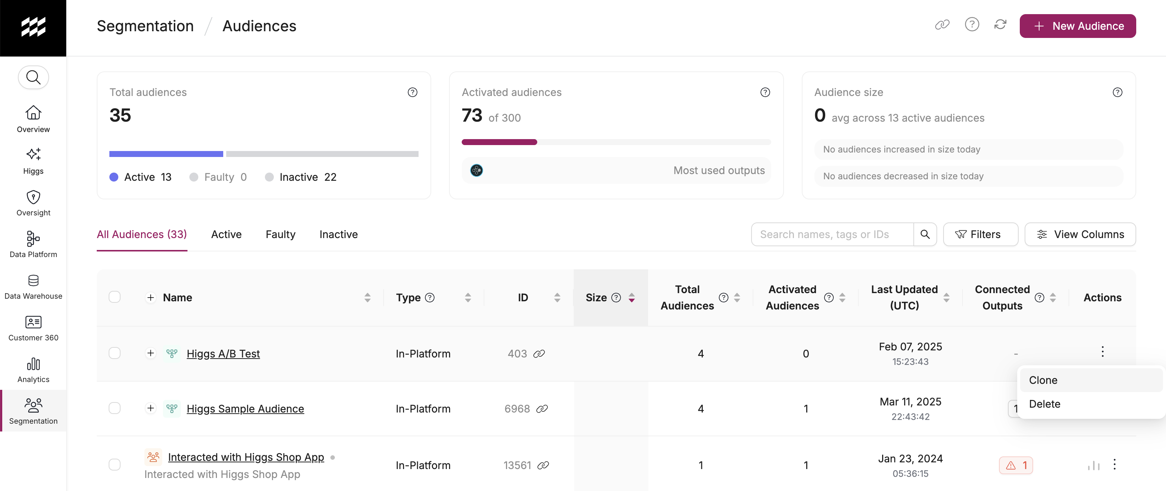
Task: Open Higgs in the sidebar
Action: click(x=33, y=161)
